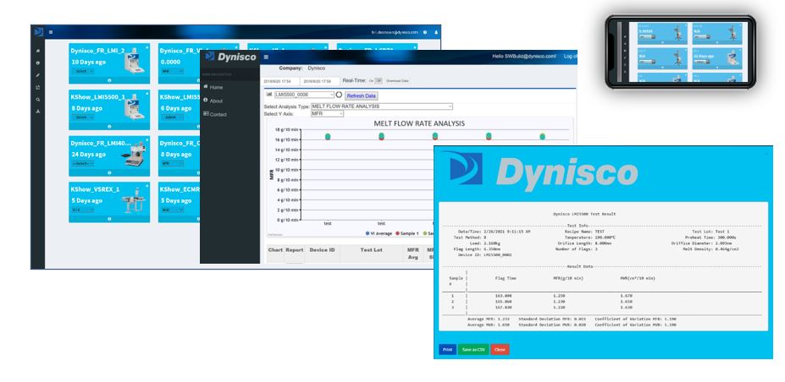Go to About in the side menu
This screenshot has width=785, height=382.
(x=216, y=101)
